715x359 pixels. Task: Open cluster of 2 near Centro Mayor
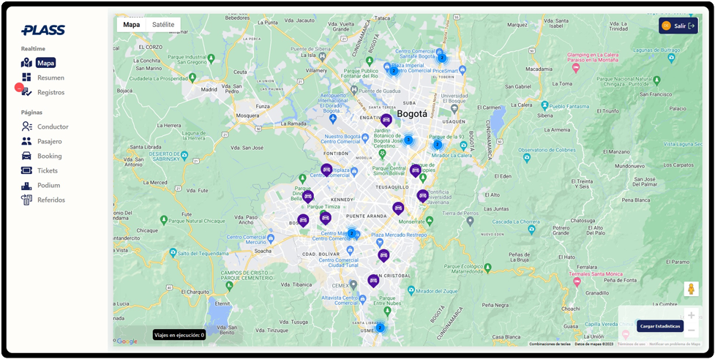tap(351, 233)
